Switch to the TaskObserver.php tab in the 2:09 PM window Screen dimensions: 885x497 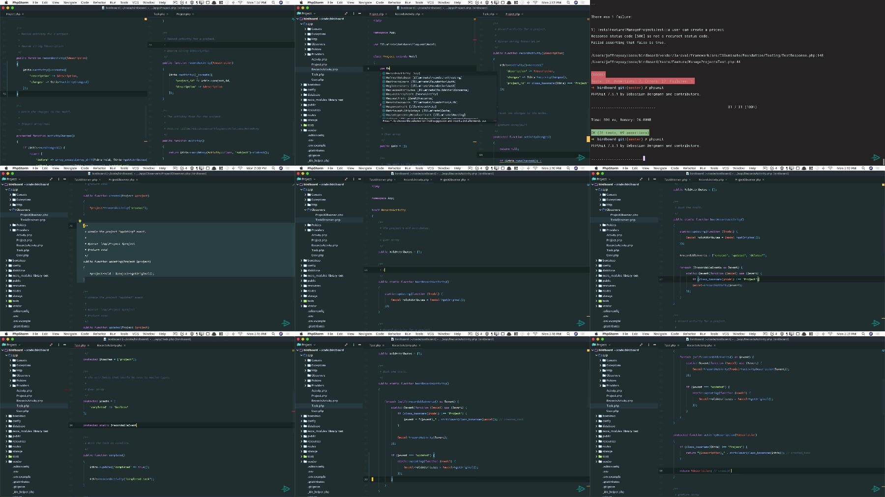click(x=86, y=179)
